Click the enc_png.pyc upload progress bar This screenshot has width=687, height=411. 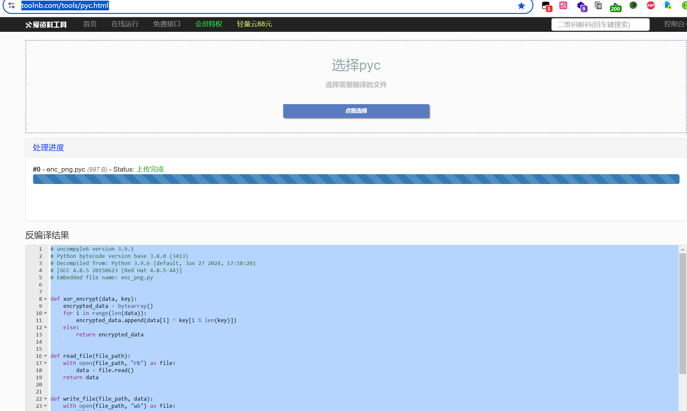(356, 179)
